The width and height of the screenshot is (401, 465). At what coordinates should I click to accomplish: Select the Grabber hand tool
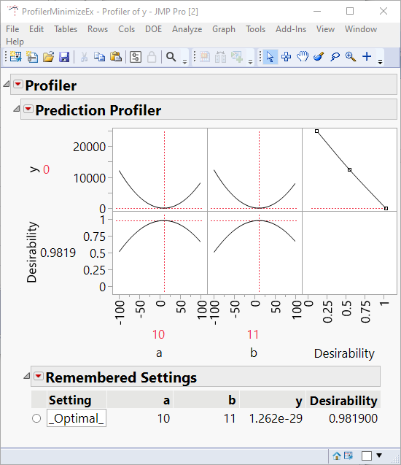pos(303,56)
